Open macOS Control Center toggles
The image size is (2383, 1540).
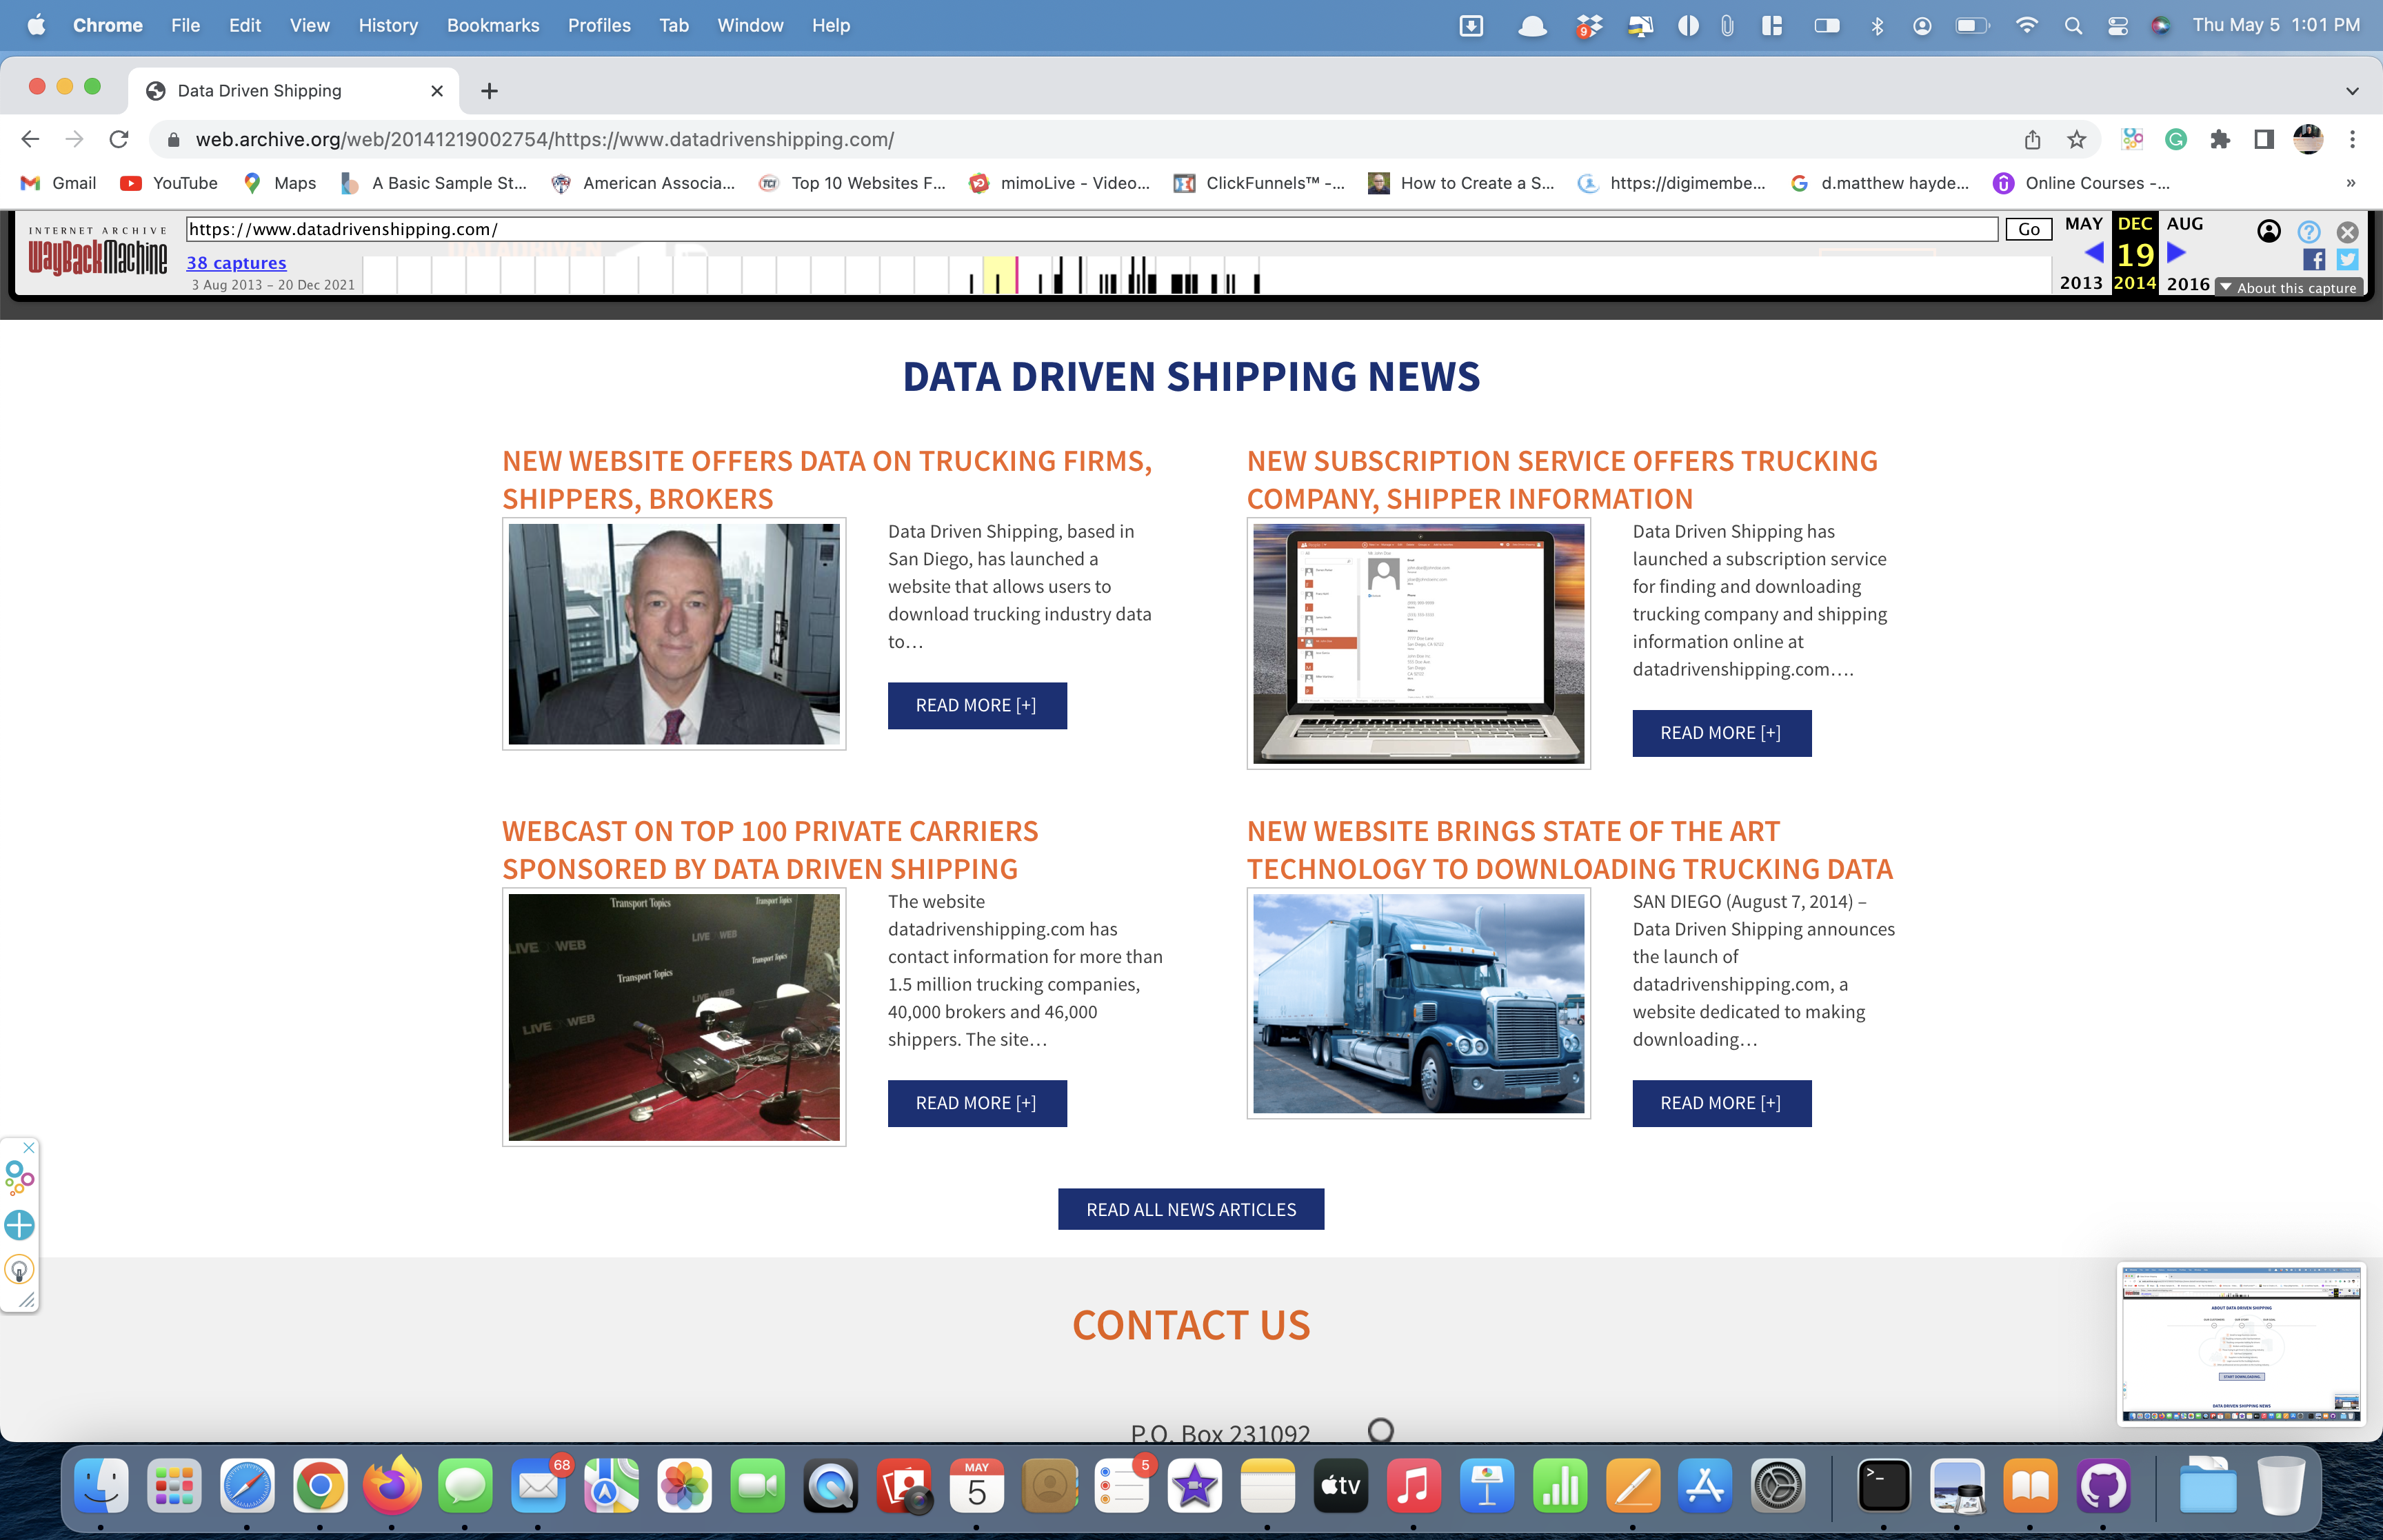(2117, 26)
